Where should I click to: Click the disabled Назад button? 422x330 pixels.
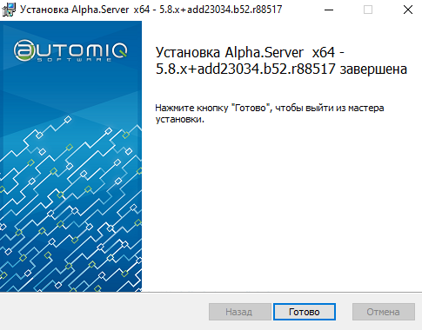point(240,312)
